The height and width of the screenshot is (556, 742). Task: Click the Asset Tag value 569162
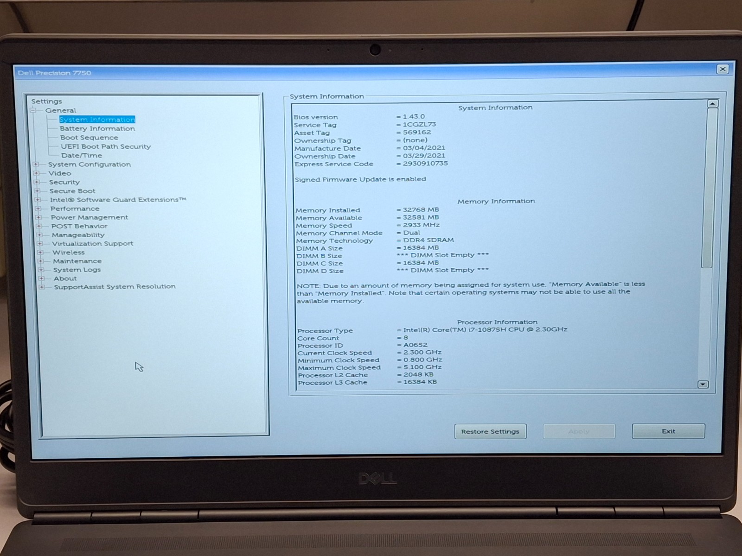[417, 133]
